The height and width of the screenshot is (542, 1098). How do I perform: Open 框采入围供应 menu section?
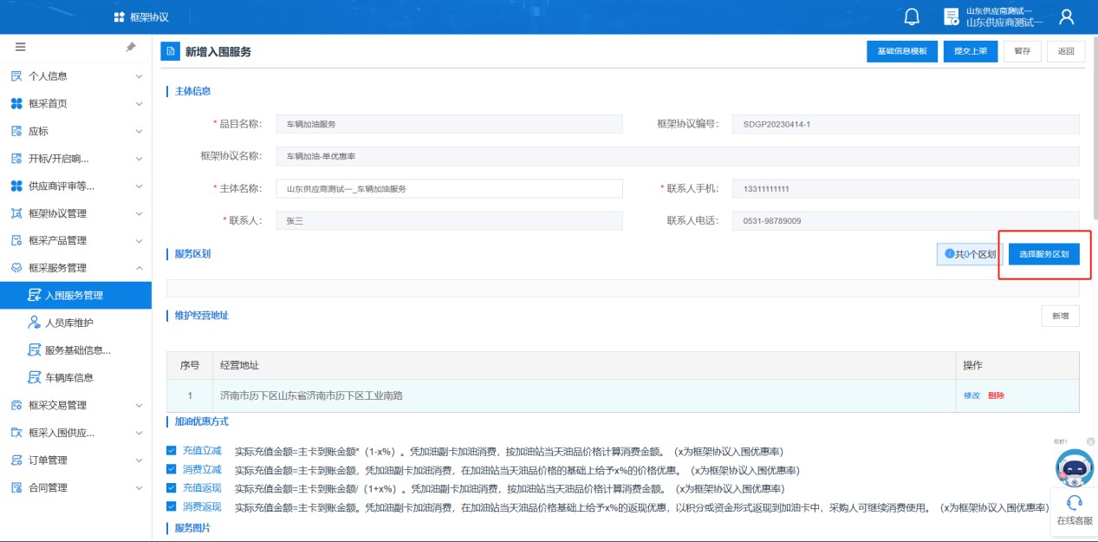[76, 433]
